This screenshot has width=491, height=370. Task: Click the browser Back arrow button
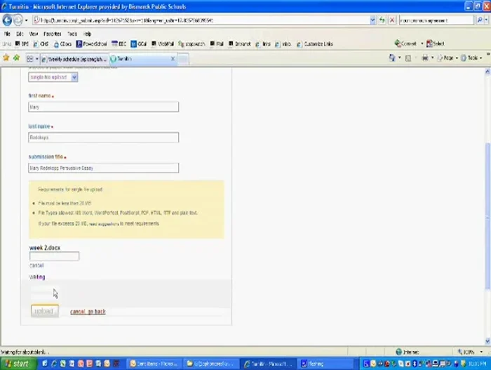click(8, 20)
